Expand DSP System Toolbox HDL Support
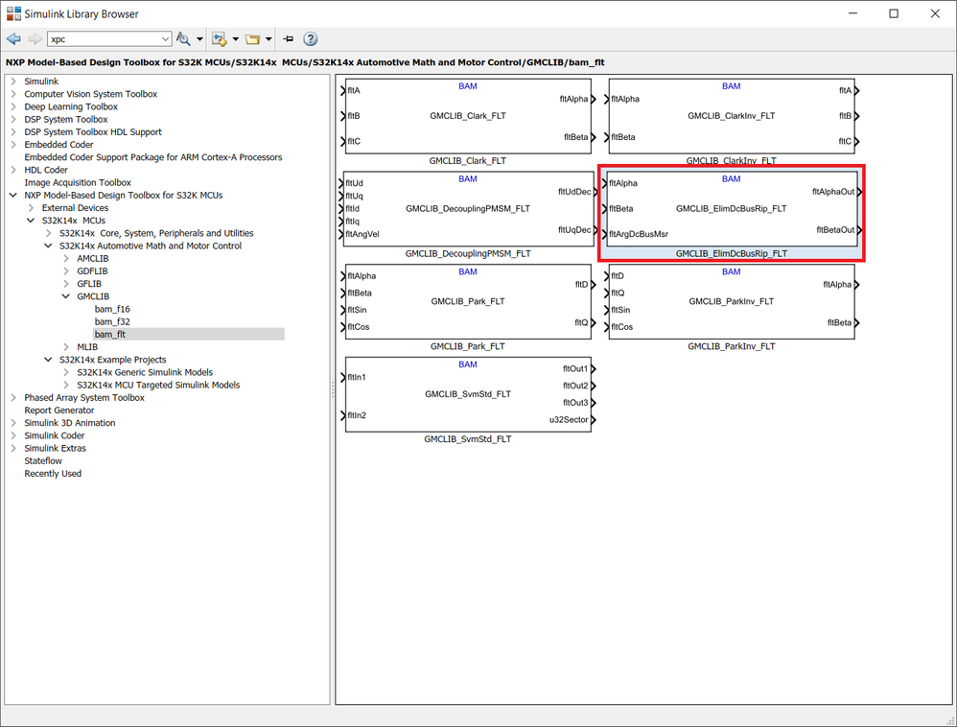Viewport: 957px width, 727px height. [13, 131]
